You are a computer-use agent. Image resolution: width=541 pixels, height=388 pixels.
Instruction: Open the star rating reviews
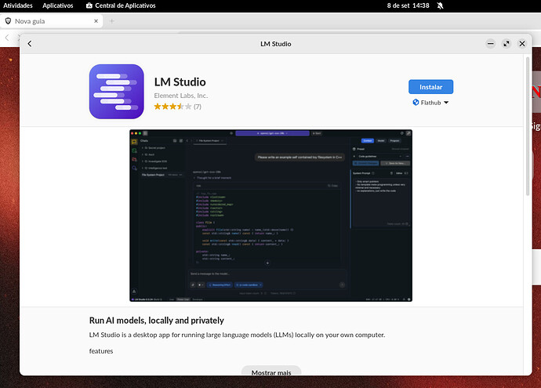click(177, 107)
